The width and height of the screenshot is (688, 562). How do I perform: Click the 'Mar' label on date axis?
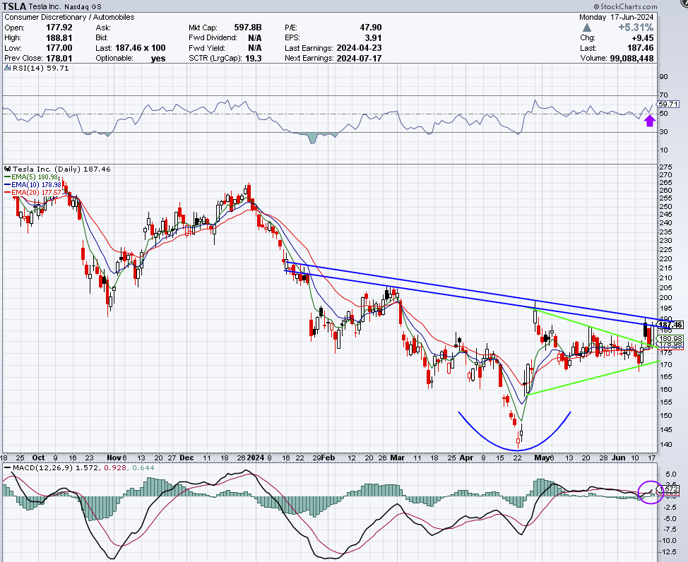click(398, 458)
